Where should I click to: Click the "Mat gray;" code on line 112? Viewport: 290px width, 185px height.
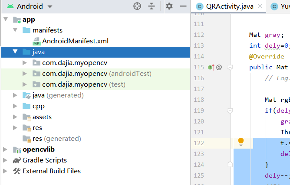tap(266, 35)
